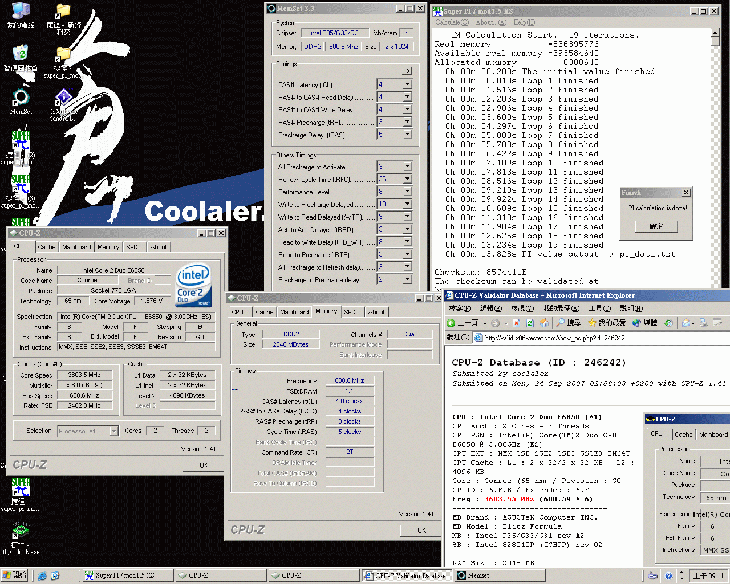Open Calculate menu in Super PI
This screenshot has height=584, width=730.
(452, 22)
